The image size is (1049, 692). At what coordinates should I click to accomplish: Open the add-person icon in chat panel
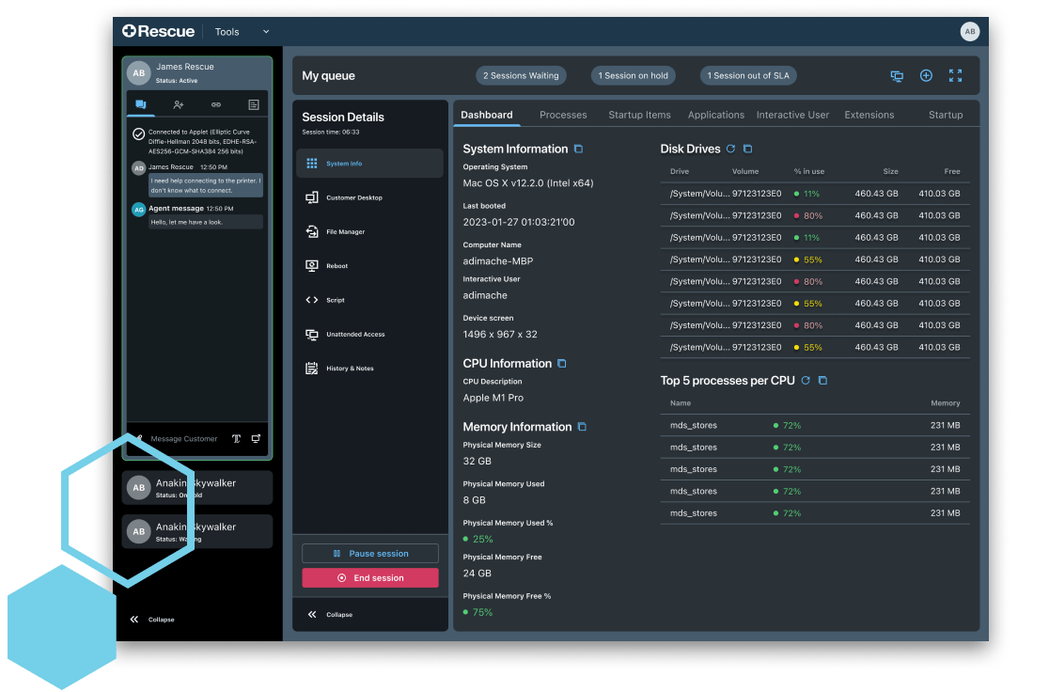click(178, 104)
